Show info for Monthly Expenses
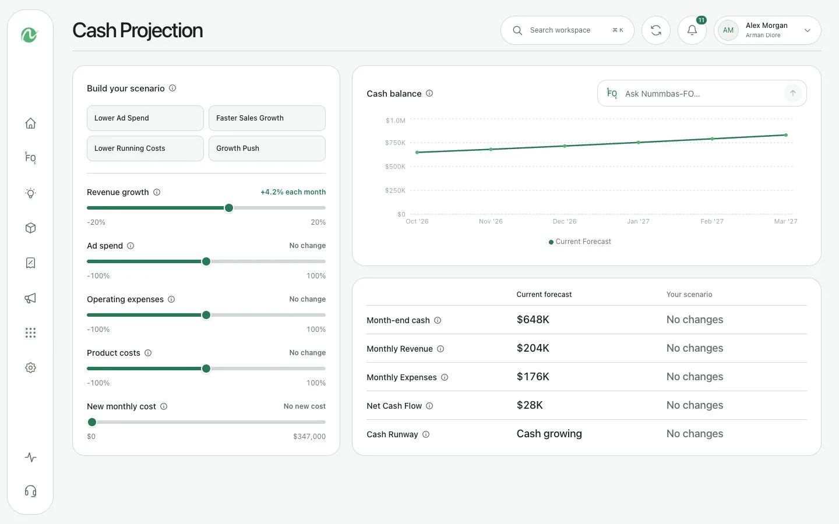 point(445,377)
